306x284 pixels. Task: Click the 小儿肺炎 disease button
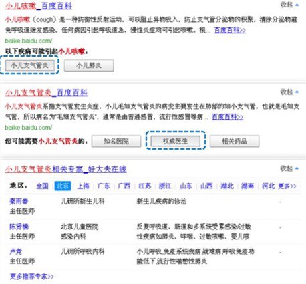click(x=89, y=65)
